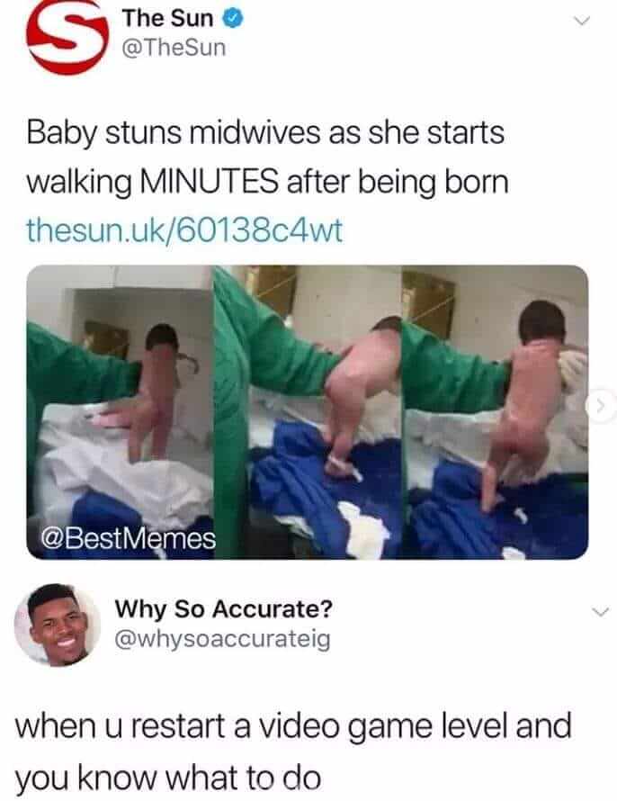Open the thesun.uk/60138c4wt link
Viewport: 617px width, 801px height.
pos(184,230)
